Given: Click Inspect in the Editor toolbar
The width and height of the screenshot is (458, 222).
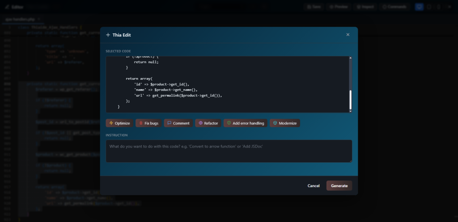Looking at the screenshot, I should [x=365, y=7].
